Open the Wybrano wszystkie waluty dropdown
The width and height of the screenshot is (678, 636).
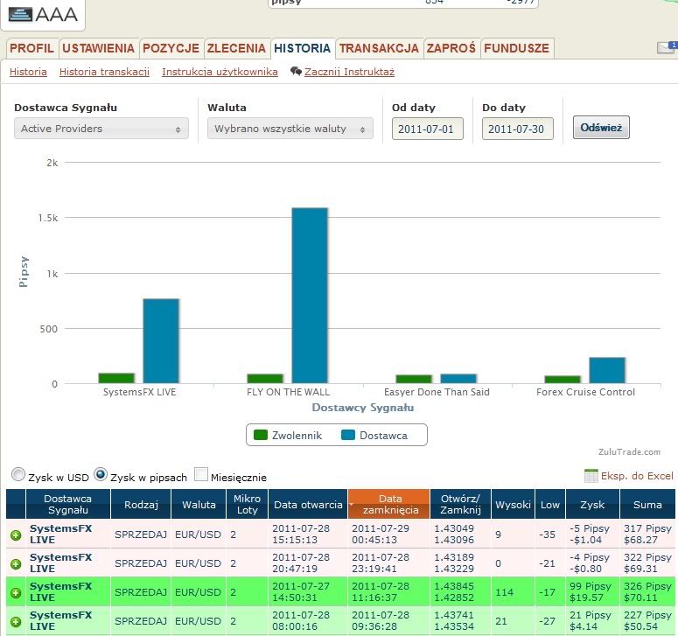coord(290,129)
